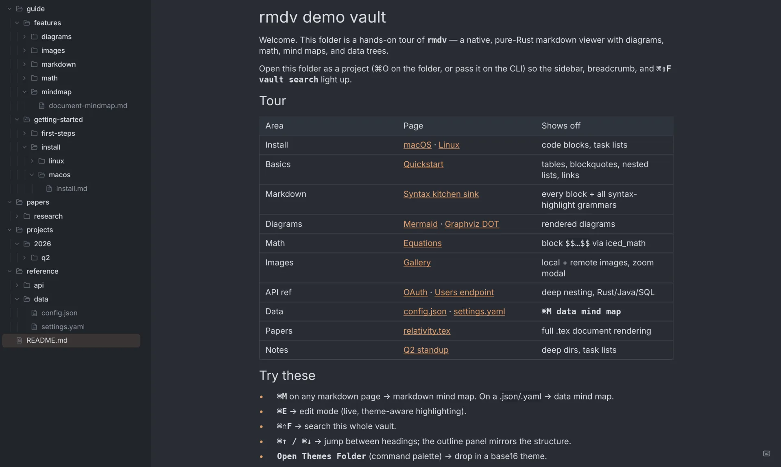The width and height of the screenshot is (781, 467).
Task: Collapse the mindmap folder chevron
Action: [24, 92]
